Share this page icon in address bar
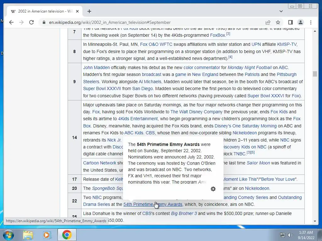This screenshot has width=322, height=241. (x=268, y=22)
